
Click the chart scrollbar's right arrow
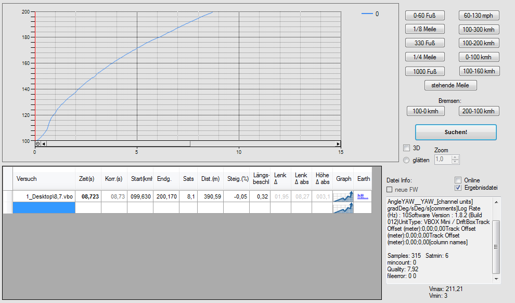(338, 144)
